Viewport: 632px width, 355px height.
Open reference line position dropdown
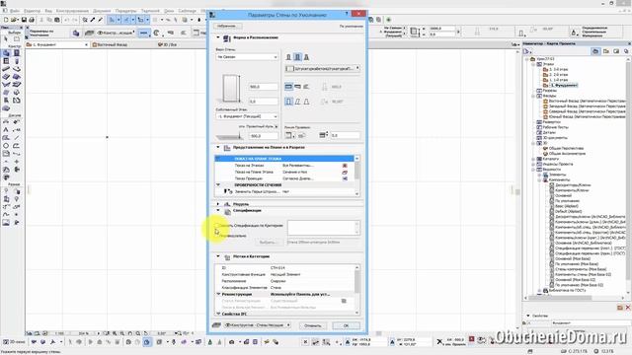(x=289, y=136)
